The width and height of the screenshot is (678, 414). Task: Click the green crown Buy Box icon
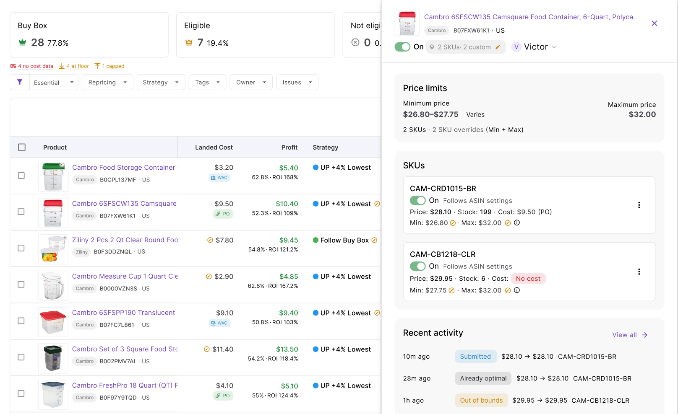tap(23, 42)
